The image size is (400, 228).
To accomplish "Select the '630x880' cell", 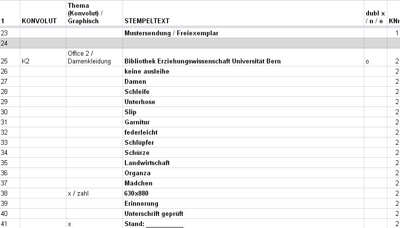I will pyautogui.click(x=243, y=193).
